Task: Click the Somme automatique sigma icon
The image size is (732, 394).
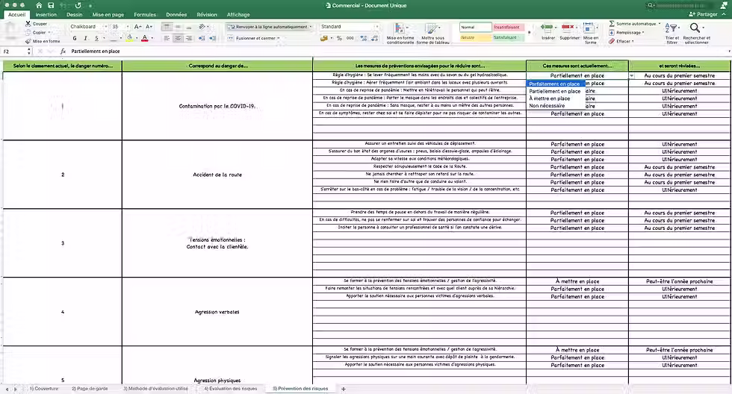Action: (x=612, y=23)
